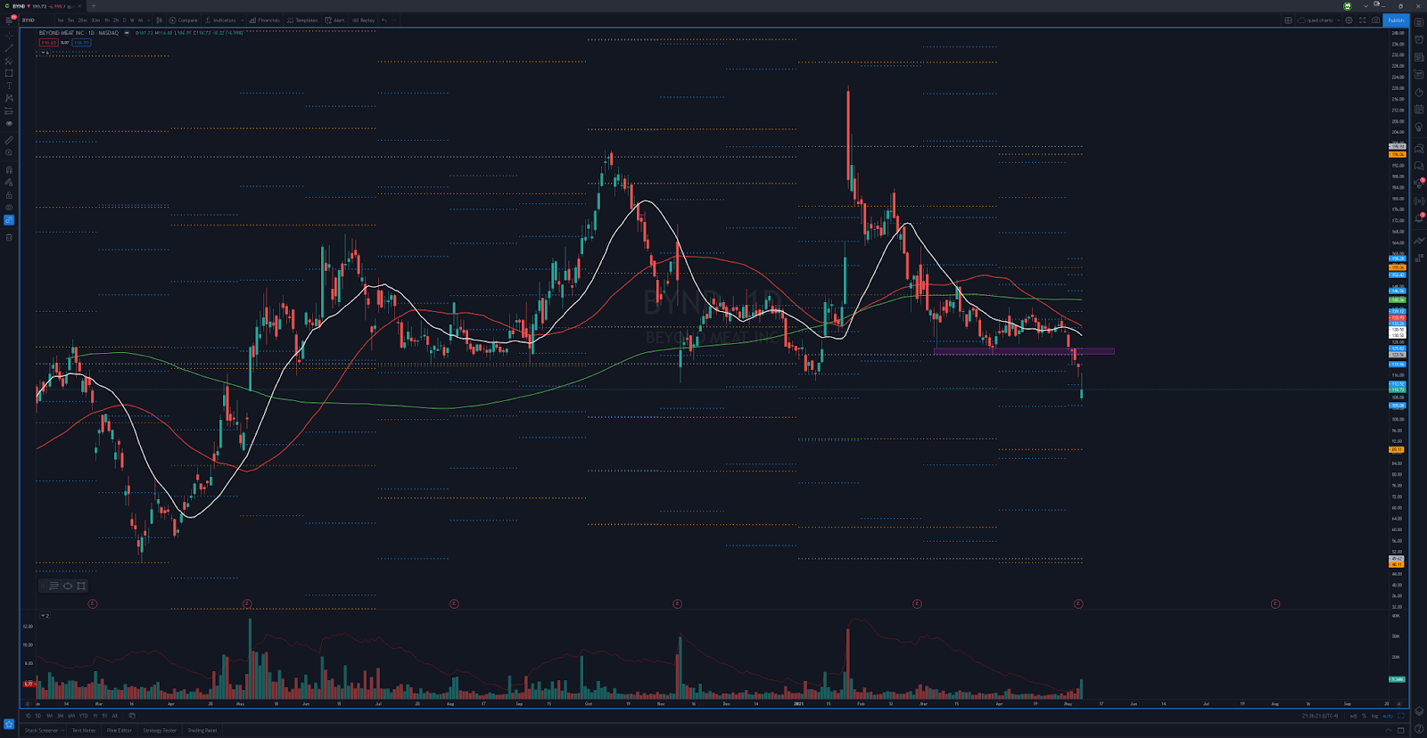Collapse the main chart indicator legend

45,53
